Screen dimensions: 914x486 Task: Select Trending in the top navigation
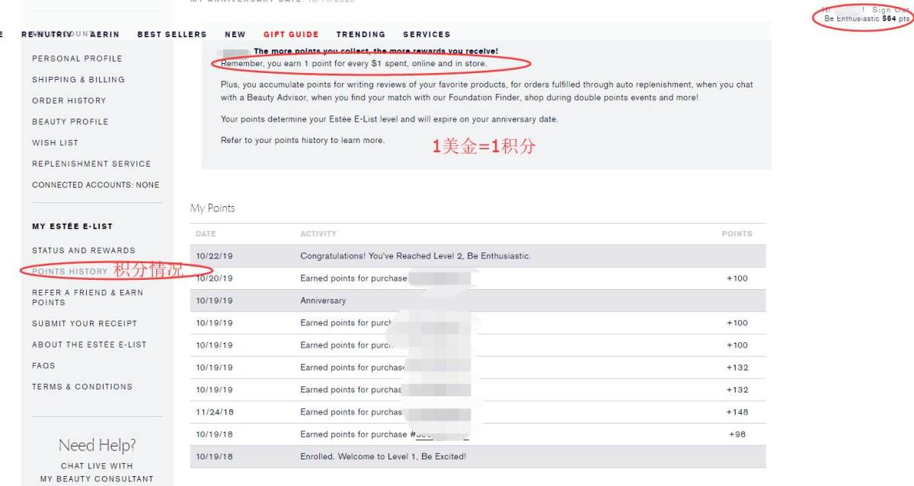361,34
